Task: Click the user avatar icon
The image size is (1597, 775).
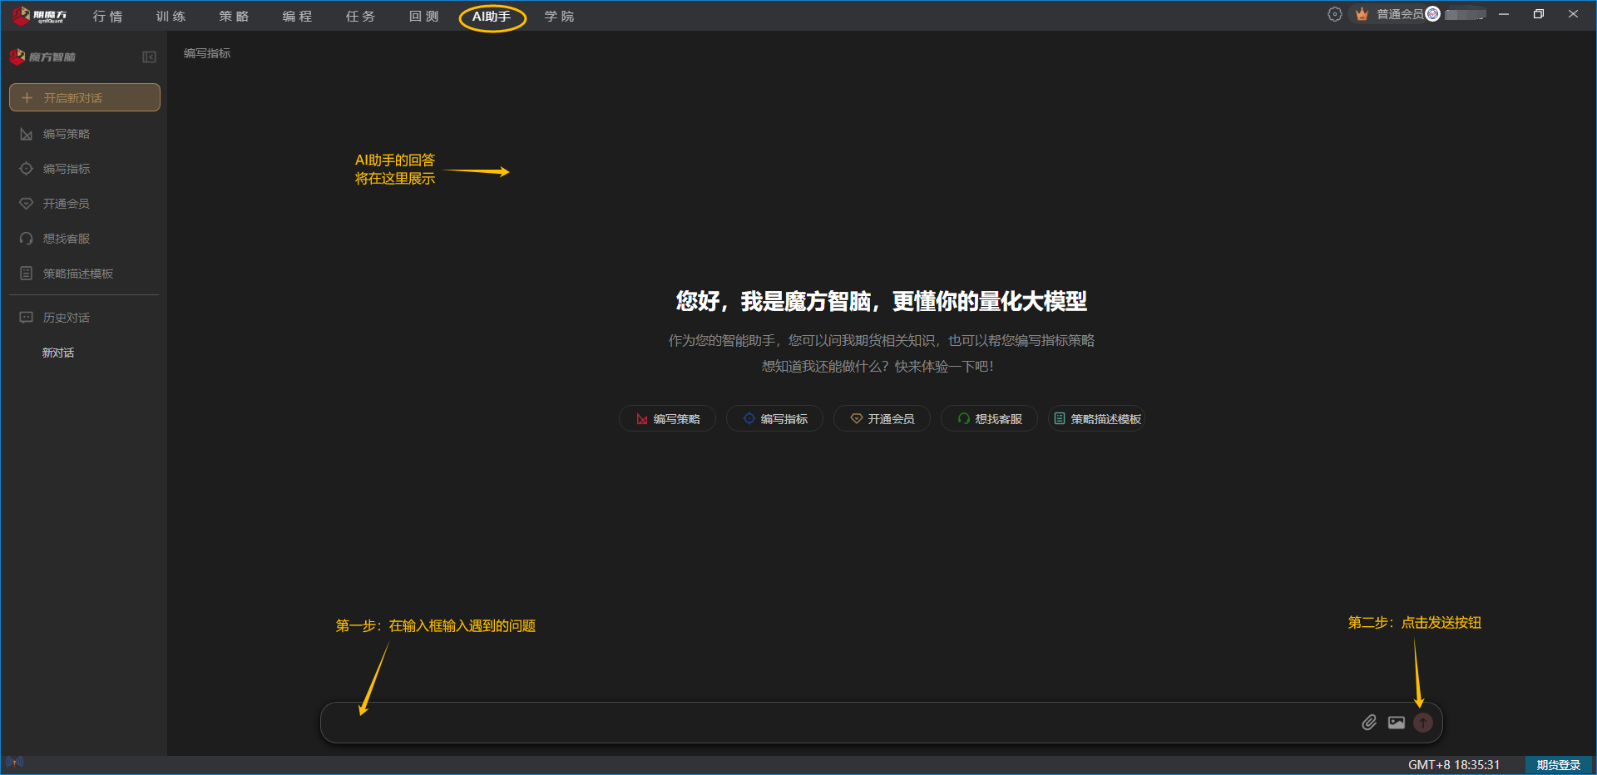Action: tap(1432, 14)
